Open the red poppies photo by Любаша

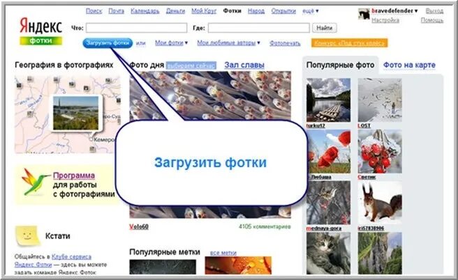click(x=328, y=152)
